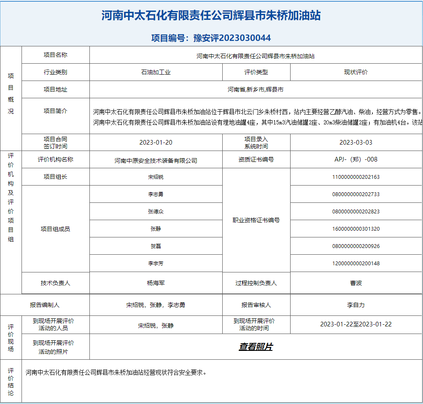Click the 过程控制负责人 label
Screen dimensions: 423x404
[x=256, y=283]
